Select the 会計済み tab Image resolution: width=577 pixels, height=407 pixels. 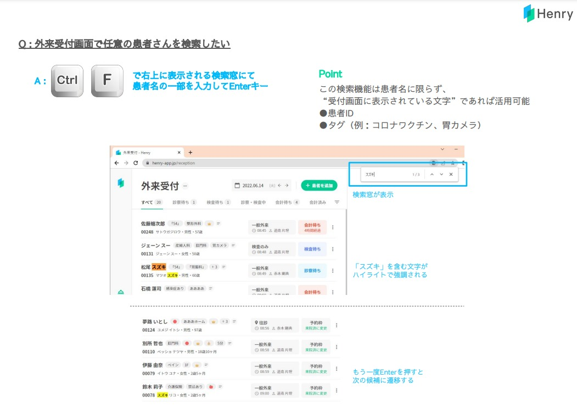317,202
